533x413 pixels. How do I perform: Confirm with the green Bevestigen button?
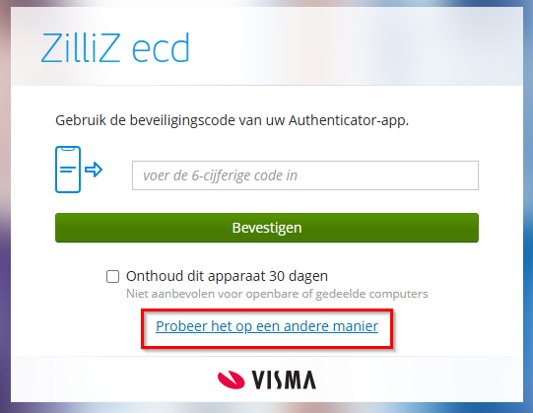coord(267,228)
